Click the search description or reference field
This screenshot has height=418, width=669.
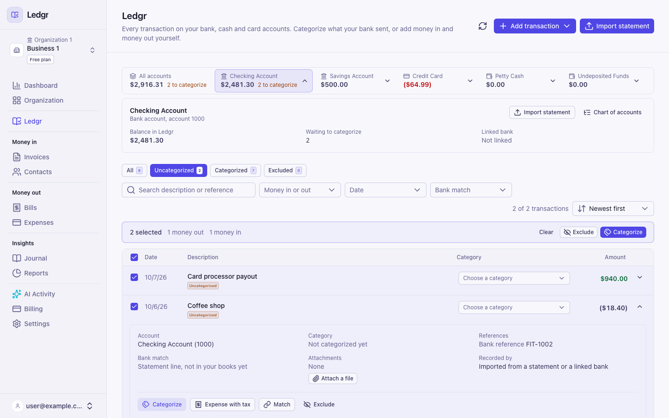coord(189,190)
